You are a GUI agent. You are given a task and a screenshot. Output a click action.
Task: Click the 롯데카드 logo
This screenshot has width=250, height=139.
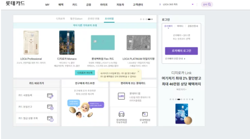[x=15, y=3]
